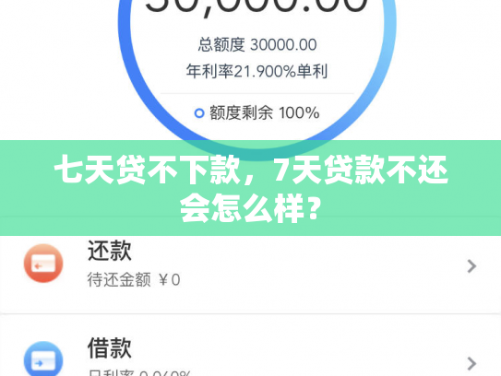Click the small blue ring beside 额度剩余
Image resolution: width=501 pixels, height=376 pixels.
199,113
